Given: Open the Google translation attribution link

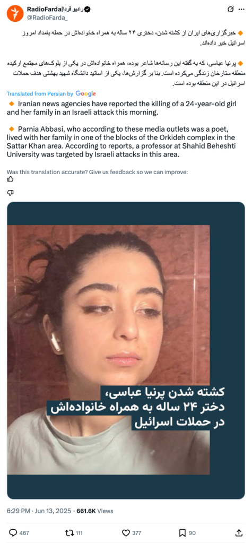Looking at the screenshot, I should point(85,93).
